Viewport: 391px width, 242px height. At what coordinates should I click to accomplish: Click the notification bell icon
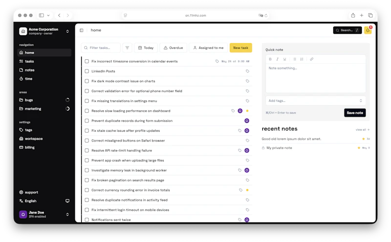(368, 30)
